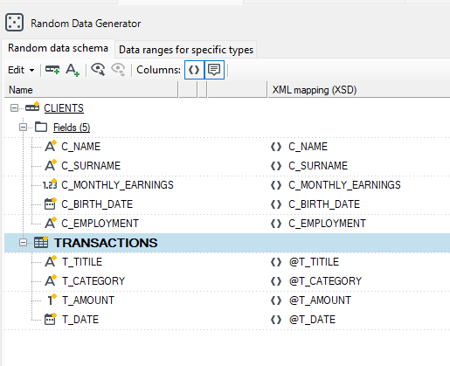Click the C_EMPLOYMENT XML mapping value
Image resolution: width=450 pixels, height=366 pixels.
tap(327, 224)
